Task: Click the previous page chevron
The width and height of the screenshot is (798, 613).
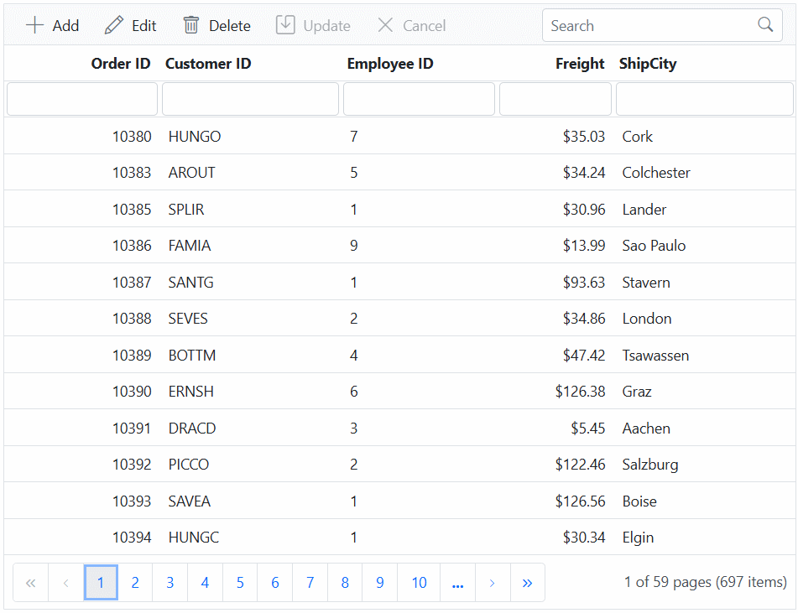Action: click(x=65, y=582)
